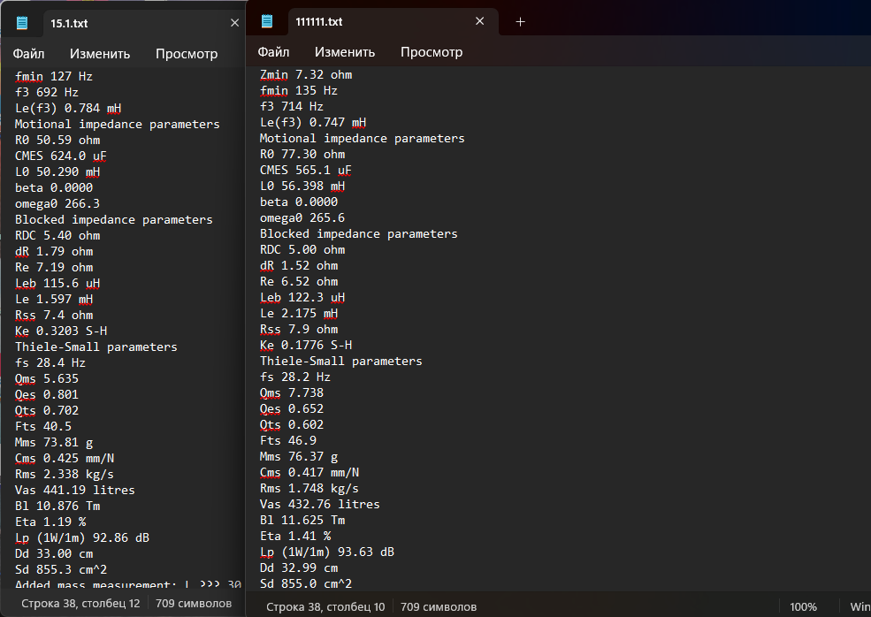871x617 pixels.
Task: Click the '709 символов' count in the 15.1.txt window
Action: (194, 604)
